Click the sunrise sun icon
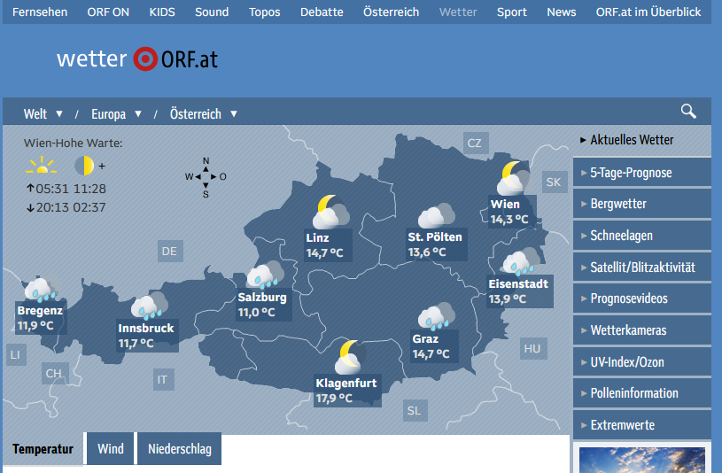The image size is (722, 473). (42, 166)
